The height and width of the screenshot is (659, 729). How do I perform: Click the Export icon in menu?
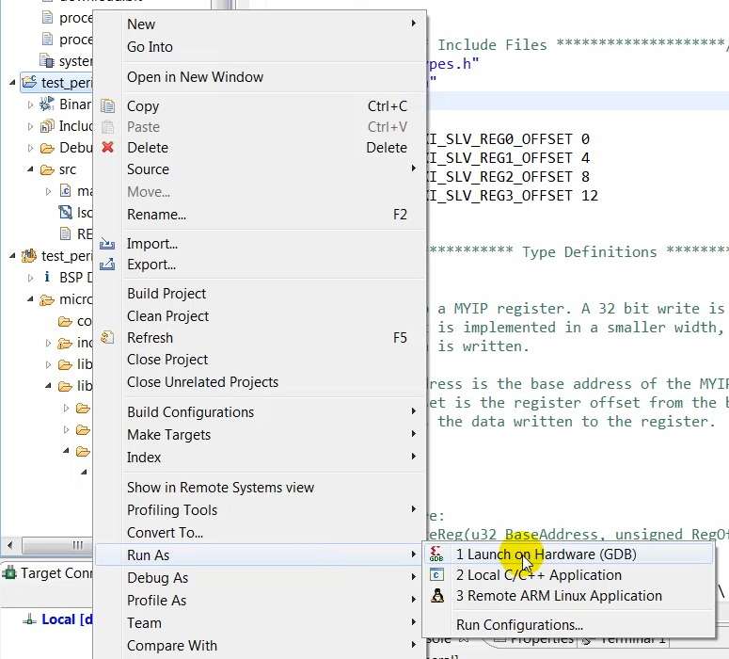[108, 265]
